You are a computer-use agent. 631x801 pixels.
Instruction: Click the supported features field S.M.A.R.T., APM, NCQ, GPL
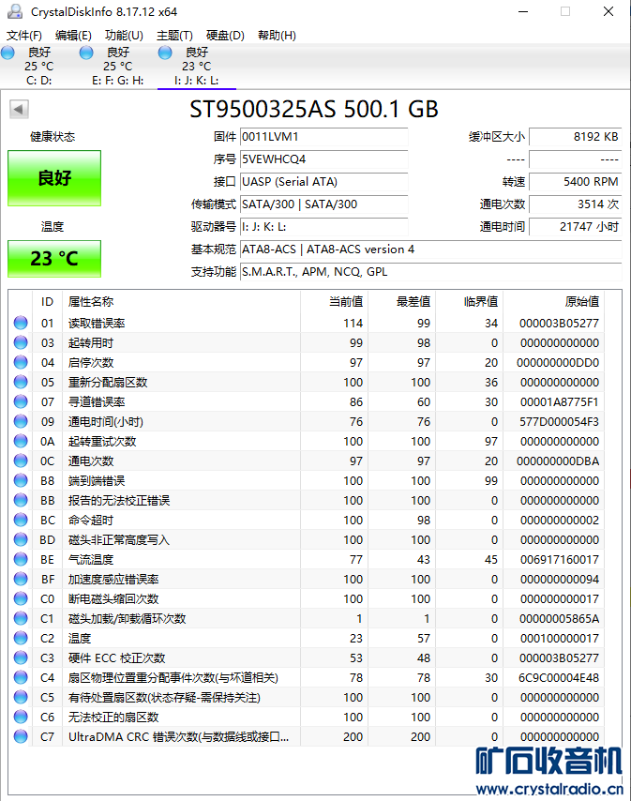431,272
